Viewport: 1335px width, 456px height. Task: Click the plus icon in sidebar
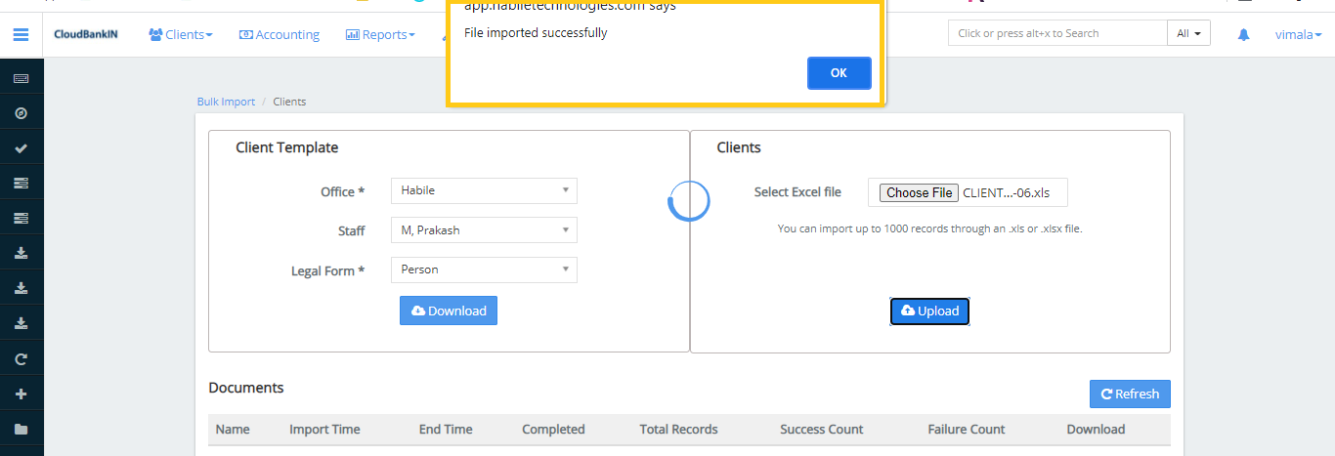[21, 394]
